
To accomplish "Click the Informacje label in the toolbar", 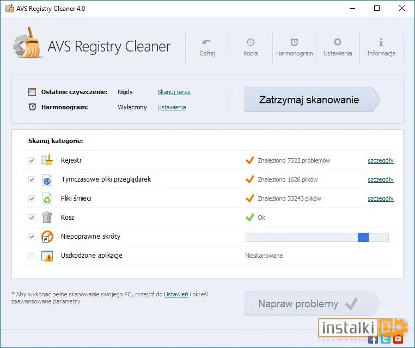I will (x=381, y=53).
